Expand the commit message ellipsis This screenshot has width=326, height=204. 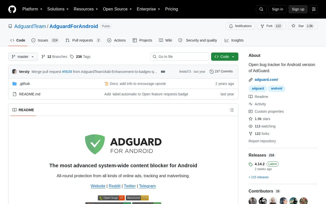(x=163, y=72)
